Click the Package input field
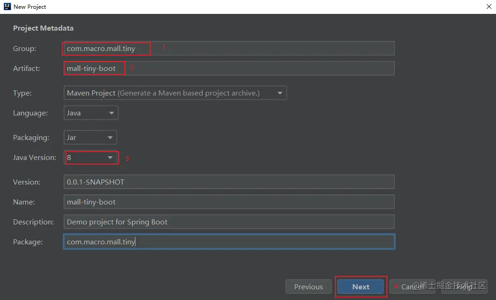This screenshot has height=300, width=496. click(x=229, y=242)
